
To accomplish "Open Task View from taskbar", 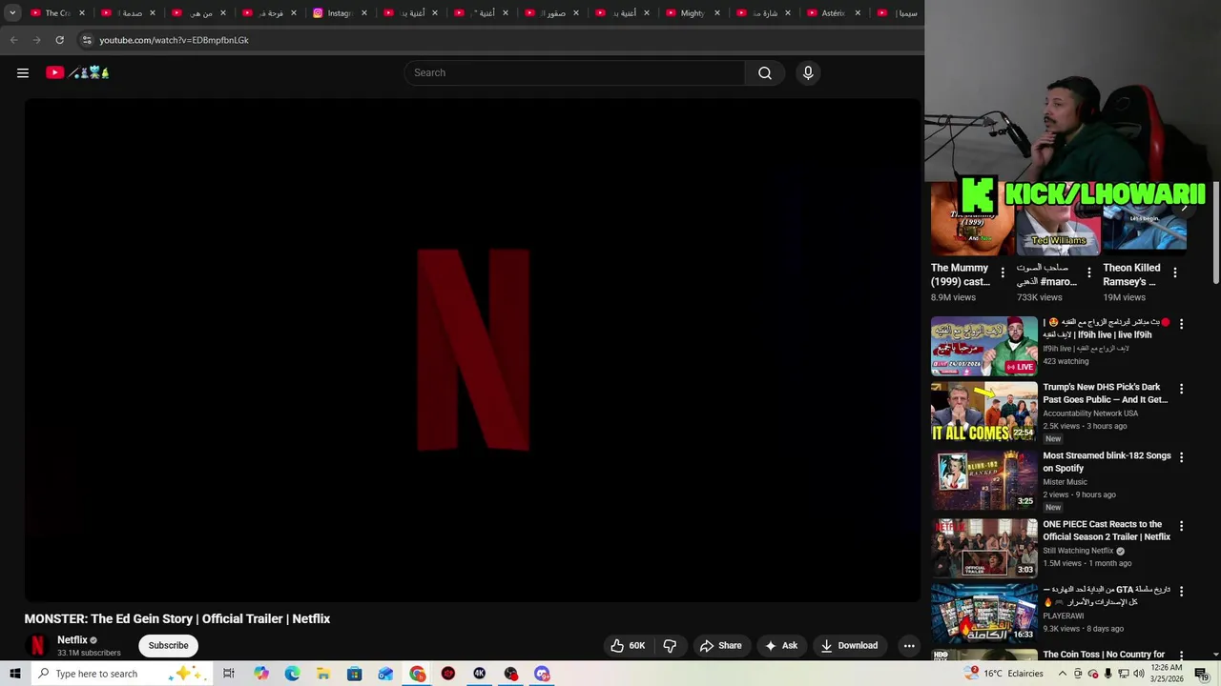I will coord(229,674).
